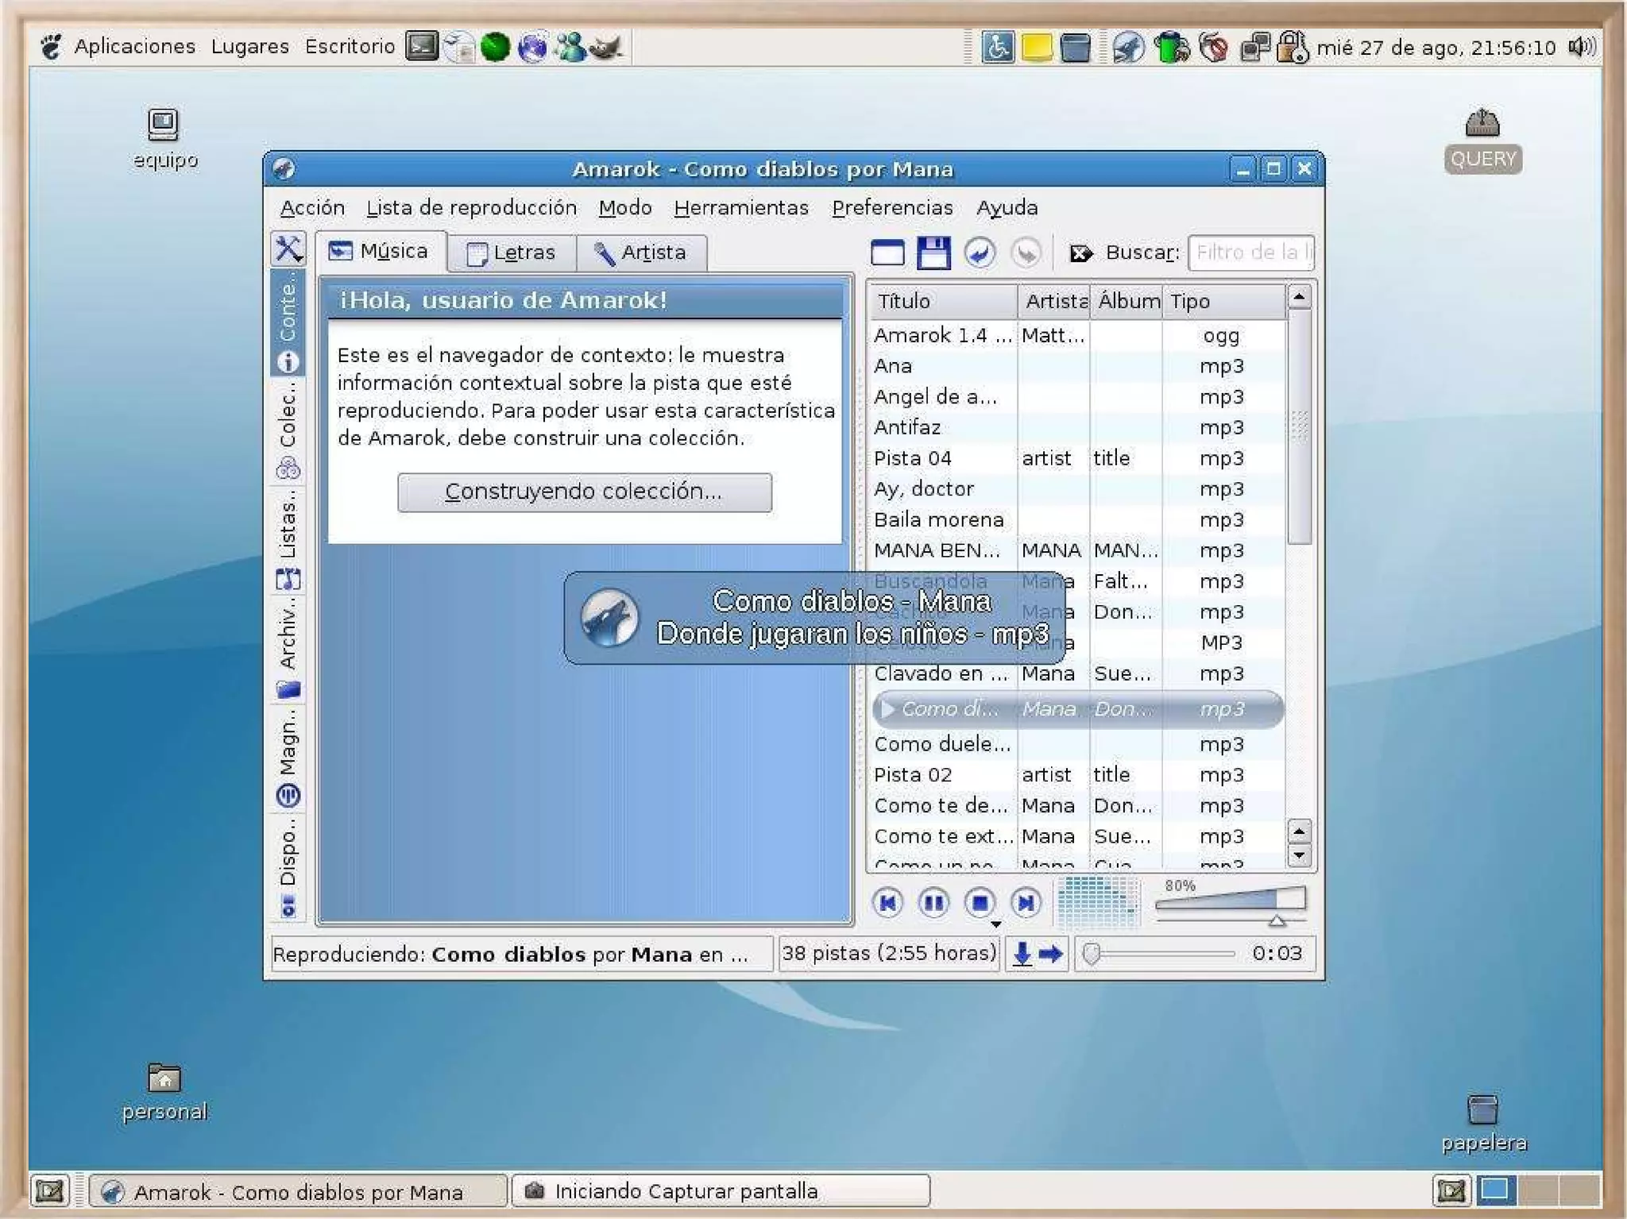This screenshot has height=1219, width=1627.
Task: Sort playlist by Tipo column header
Action: (1224, 301)
